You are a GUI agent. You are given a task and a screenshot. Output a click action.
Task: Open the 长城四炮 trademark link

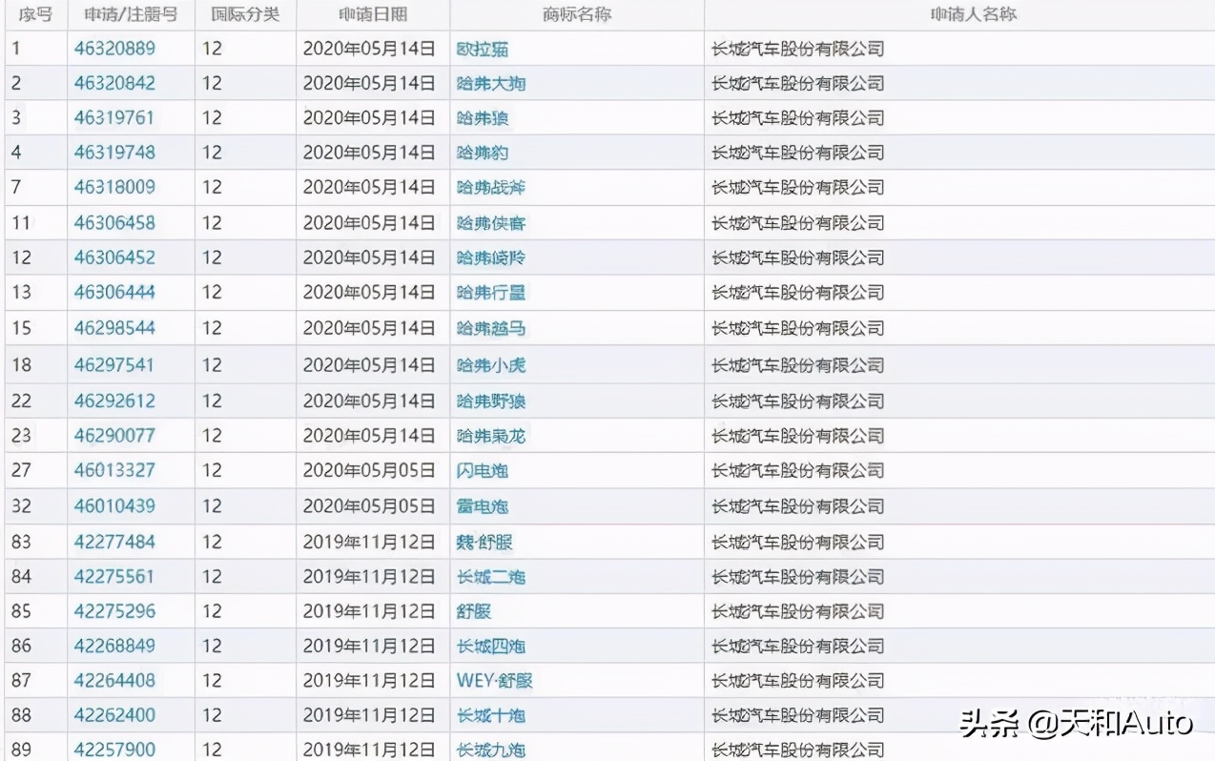(x=491, y=647)
